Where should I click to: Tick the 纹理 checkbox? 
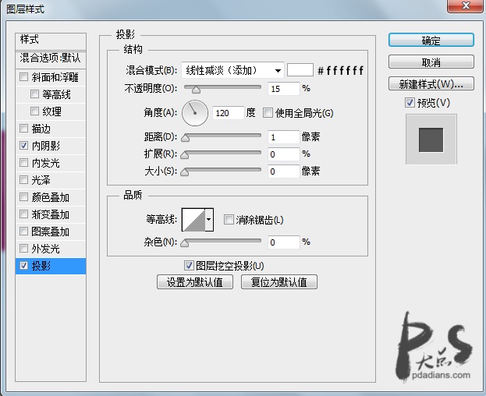(x=34, y=111)
